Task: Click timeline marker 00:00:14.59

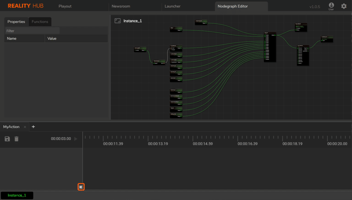Action: pos(203,144)
